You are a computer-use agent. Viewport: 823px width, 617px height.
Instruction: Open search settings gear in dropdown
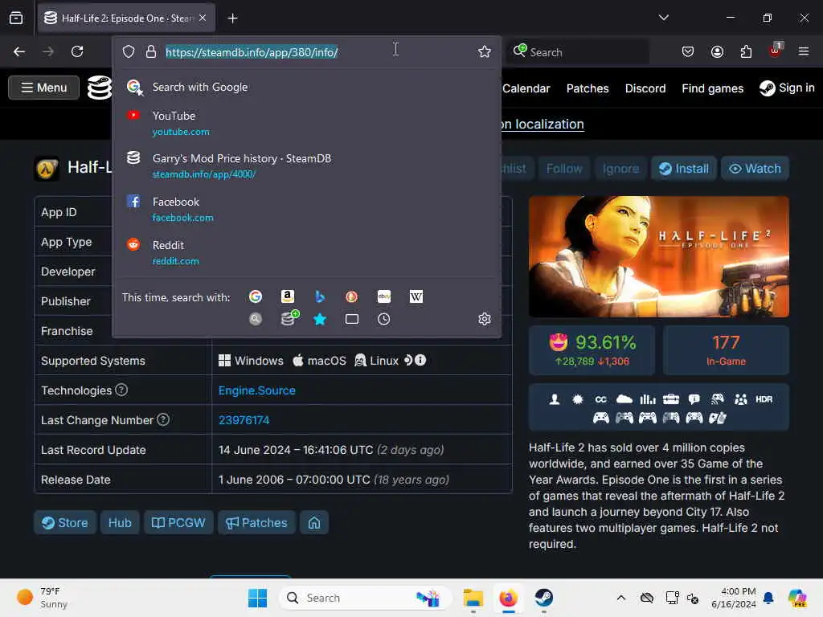[485, 319]
